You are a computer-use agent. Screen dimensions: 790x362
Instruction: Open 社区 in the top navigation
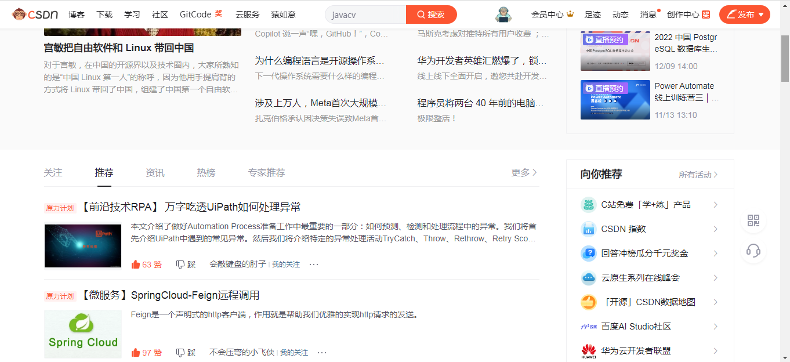pyautogui.click(x=160, y=15)
